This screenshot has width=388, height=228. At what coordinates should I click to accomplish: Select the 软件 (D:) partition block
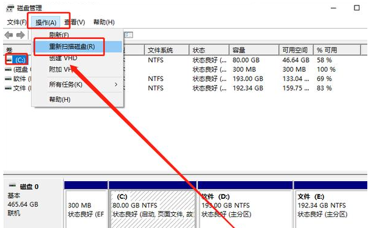246,209
